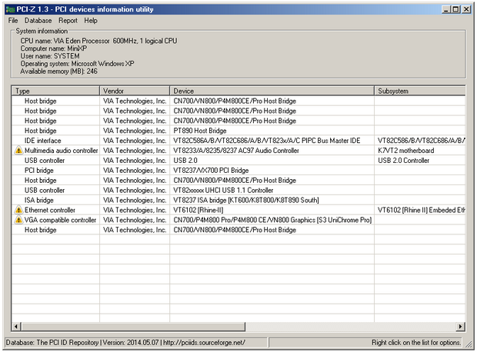
Task: Select the VGA compatible controller row
Action: [x=239, y=220]
